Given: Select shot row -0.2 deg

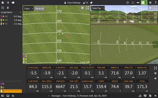Looking at the screenshot, I should (11, 16).
